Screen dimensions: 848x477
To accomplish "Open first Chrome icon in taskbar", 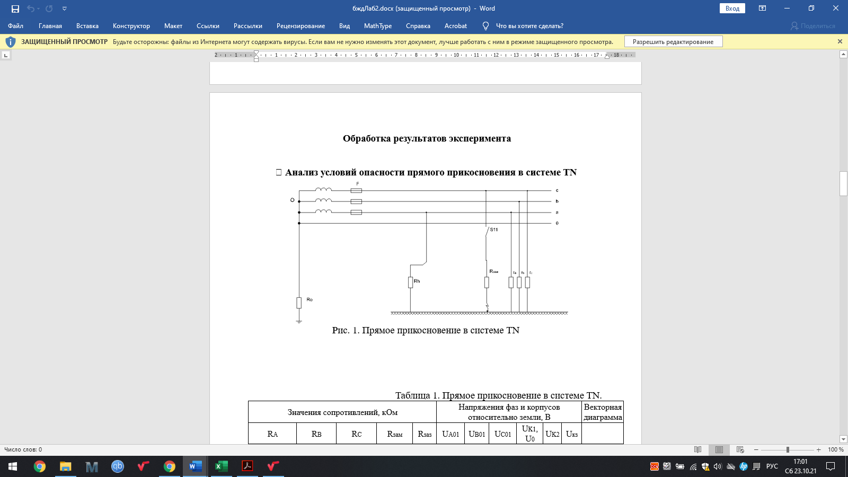I will tap(40, 466).
